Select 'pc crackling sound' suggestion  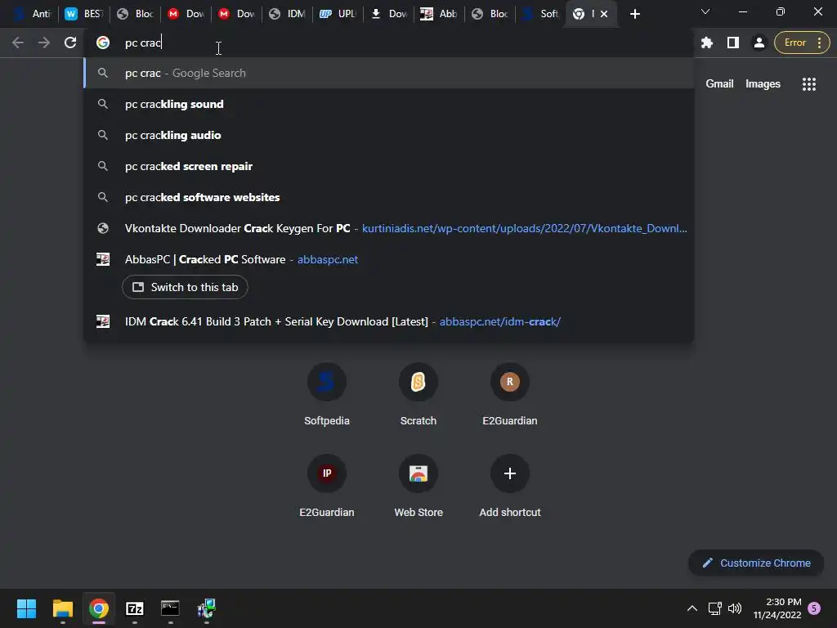[389, 104]
